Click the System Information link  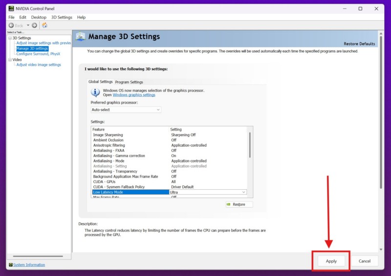[29, 265]
